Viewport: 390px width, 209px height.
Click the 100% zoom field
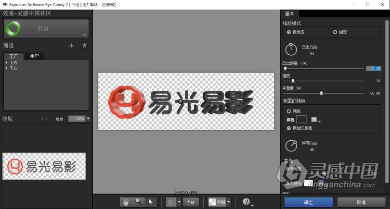77,119
